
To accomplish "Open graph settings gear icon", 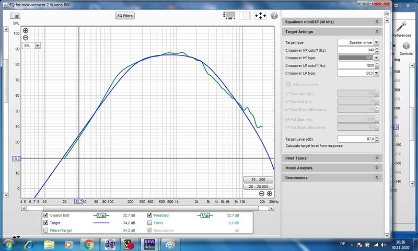I will 274,16.
